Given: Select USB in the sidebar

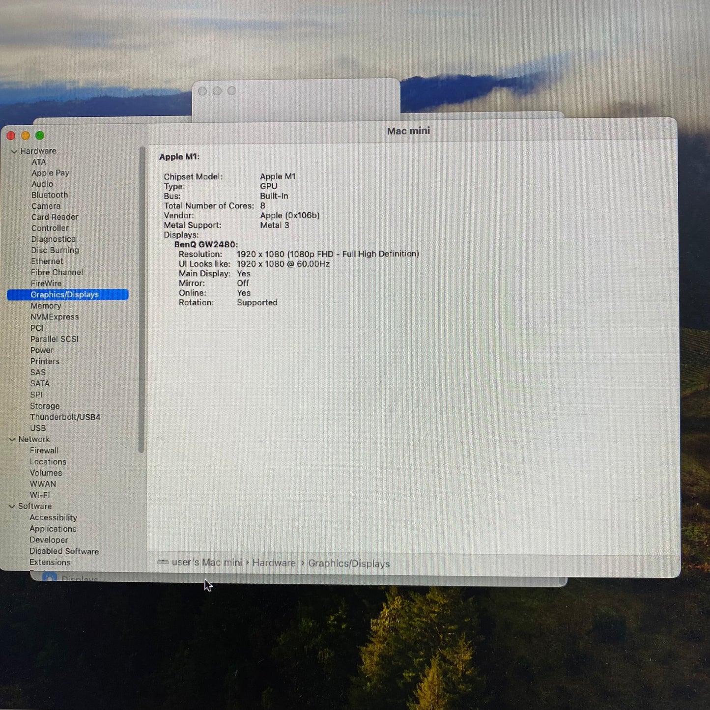Looking at the screenshot, I should pyautogui.click(x=38, y=428).
